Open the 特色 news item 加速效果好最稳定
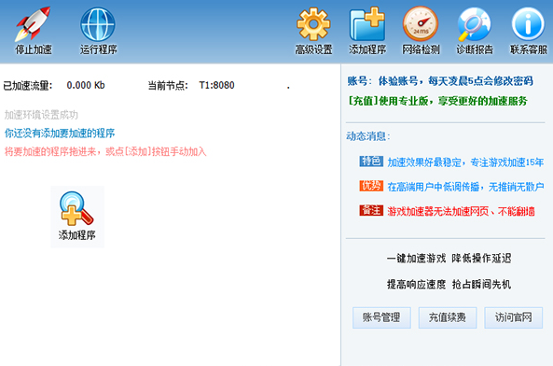Viewport: 553px width, 366px height. coord(465,162)
